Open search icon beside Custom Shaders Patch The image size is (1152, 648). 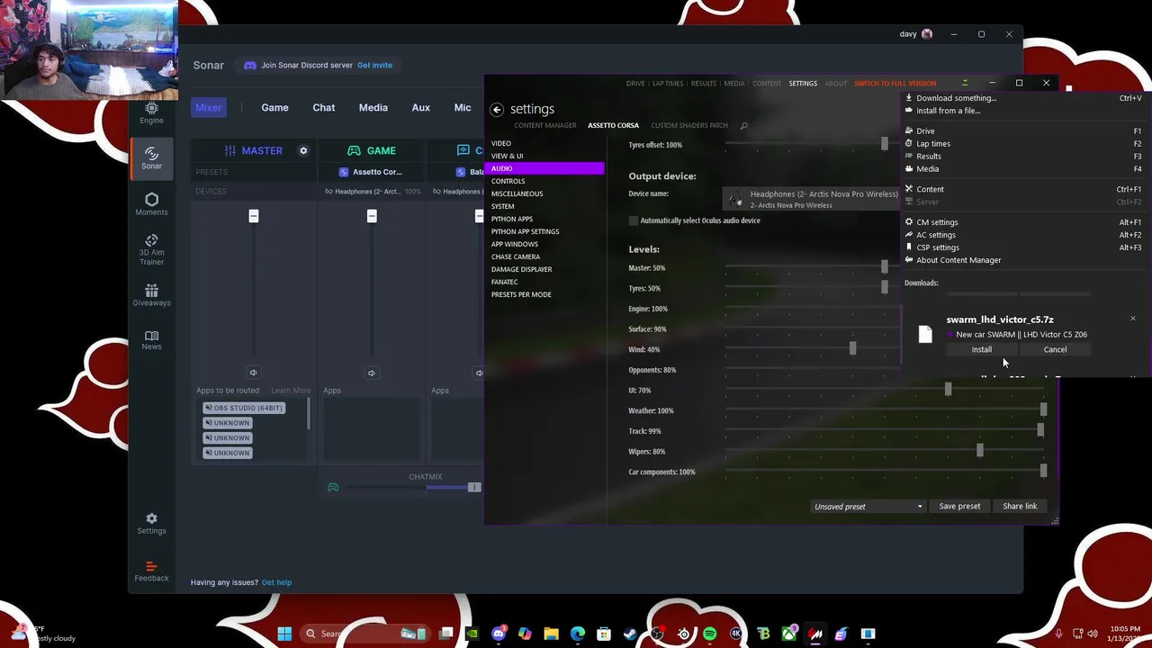743,125
